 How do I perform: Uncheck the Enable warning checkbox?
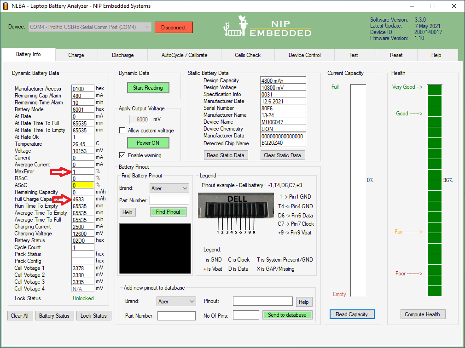coord(122,155)
